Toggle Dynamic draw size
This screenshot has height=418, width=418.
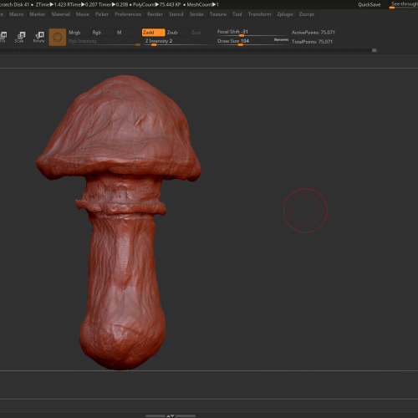[281, 40]
